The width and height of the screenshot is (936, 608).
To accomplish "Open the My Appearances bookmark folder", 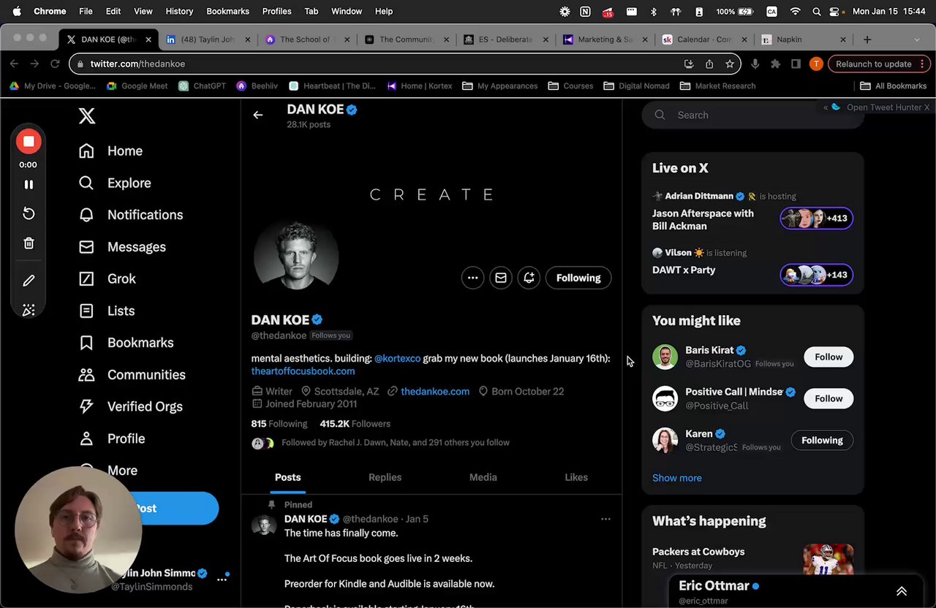I will point(499,85).
